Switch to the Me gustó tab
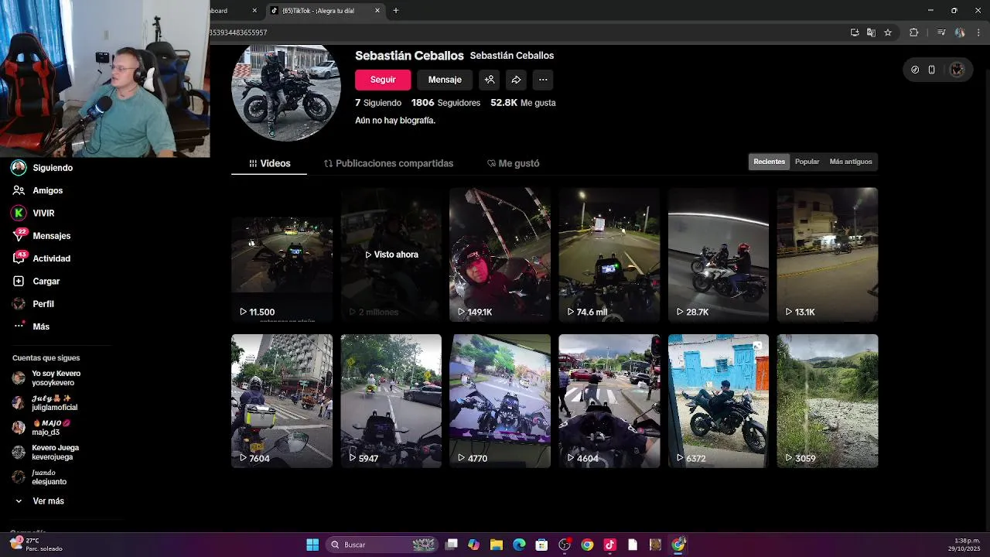990x557 pixels. point(513,163)
